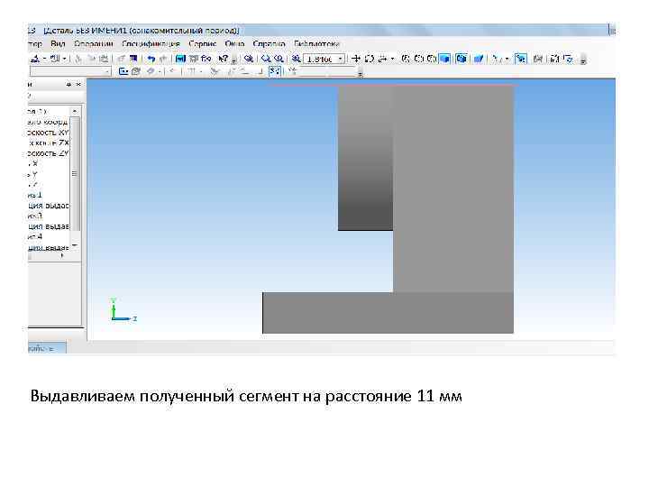Click the first 'ция выдав' tree operation
Image resolution: width=649 pixels, height=487 pixels.
tap(48, 206)
